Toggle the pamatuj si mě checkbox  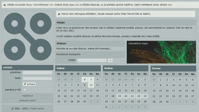(x=25, y=90)
